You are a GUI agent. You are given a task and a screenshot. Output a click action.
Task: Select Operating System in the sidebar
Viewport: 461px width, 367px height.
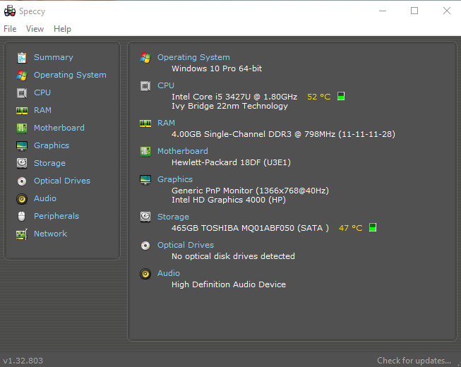pos(70,75)
